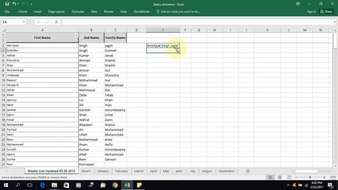Open the Formulas tab
Image resolution: width=338 pixels, height=190 pixels.
[x=78, y=12]
